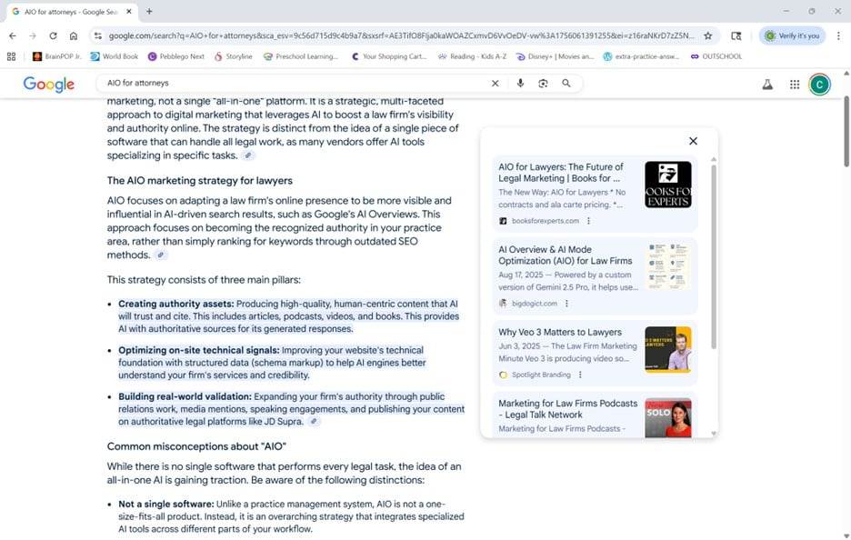Click heading The AIO marketing strategy for lawyers

pyautogui.click(x=200, y=181)
